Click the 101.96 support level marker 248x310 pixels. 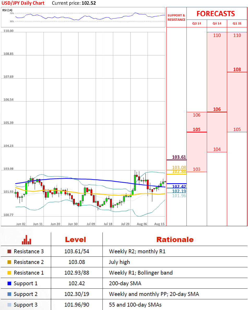179,195
